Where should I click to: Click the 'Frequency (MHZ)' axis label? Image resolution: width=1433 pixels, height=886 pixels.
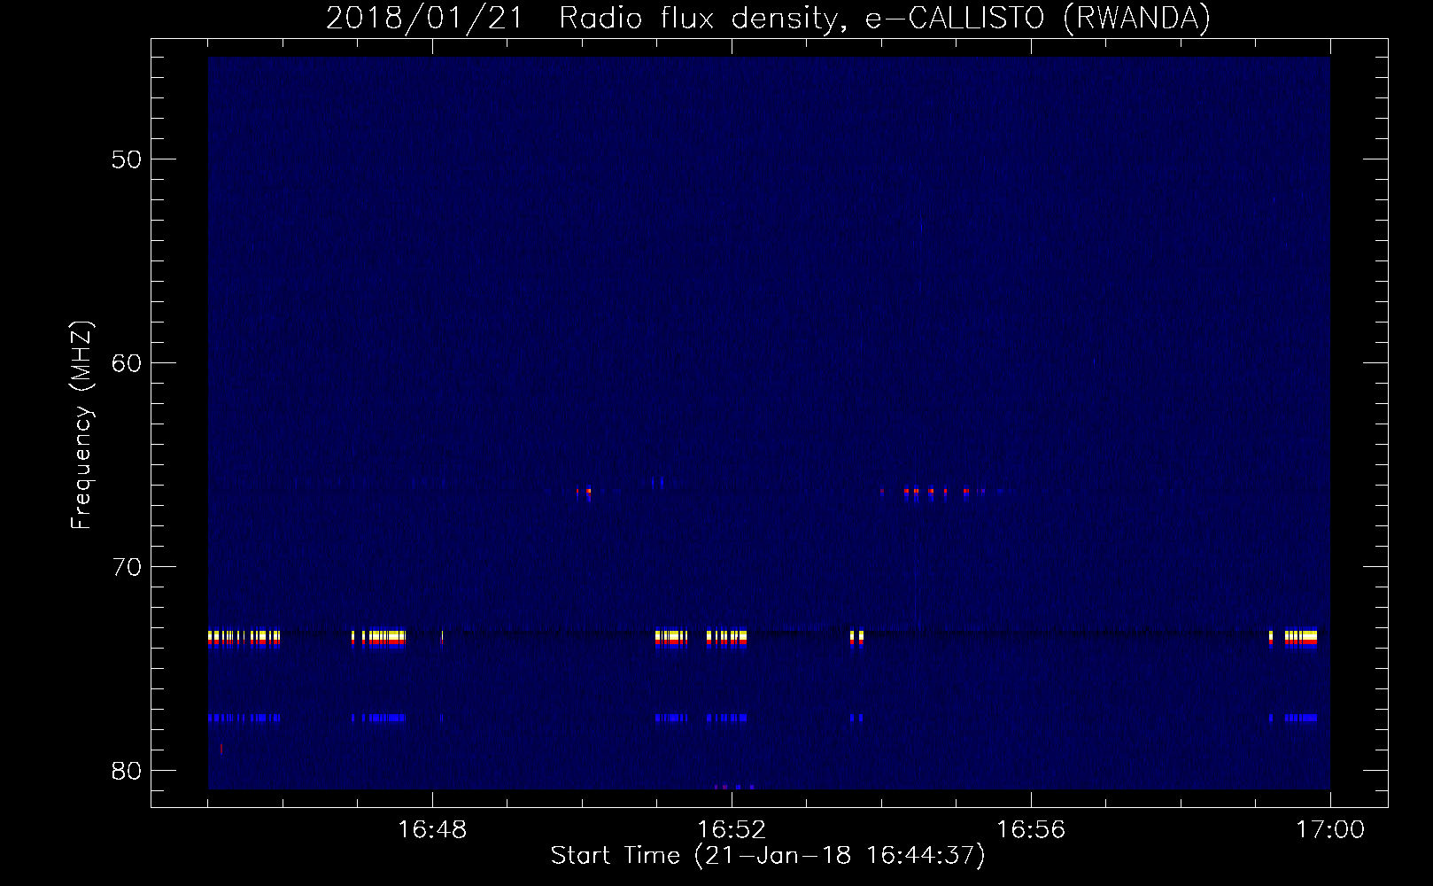pos(81,425)
